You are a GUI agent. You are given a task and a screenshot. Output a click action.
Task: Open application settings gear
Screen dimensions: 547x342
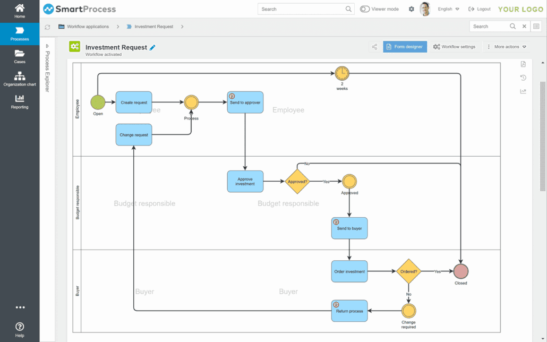411,9
